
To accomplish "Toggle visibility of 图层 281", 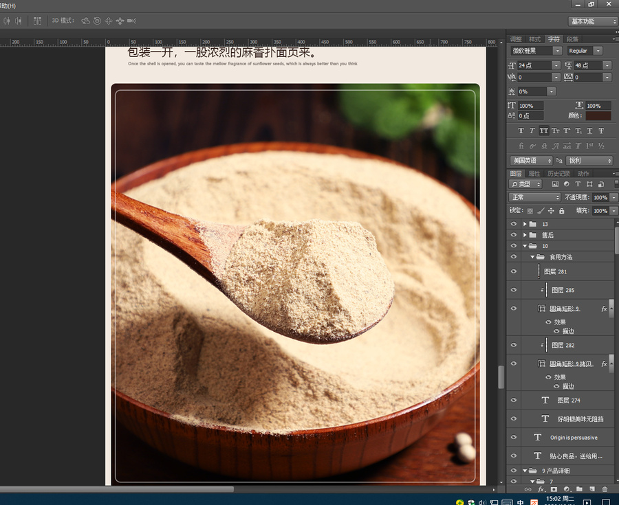I will 514,271.
